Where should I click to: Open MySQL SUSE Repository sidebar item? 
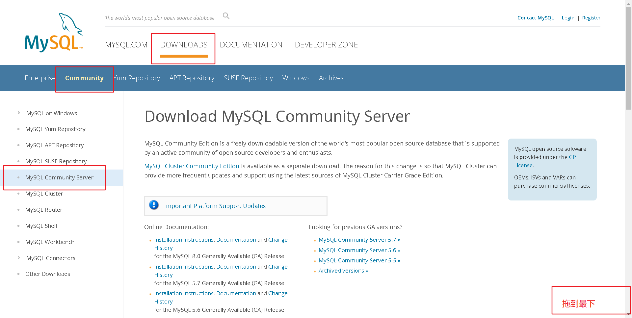click(56, 161)
